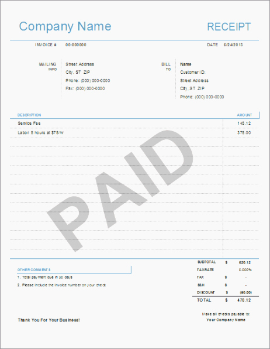Click the INVOICE # label
This screenshot has width=270, height=349.
point(46,45)
